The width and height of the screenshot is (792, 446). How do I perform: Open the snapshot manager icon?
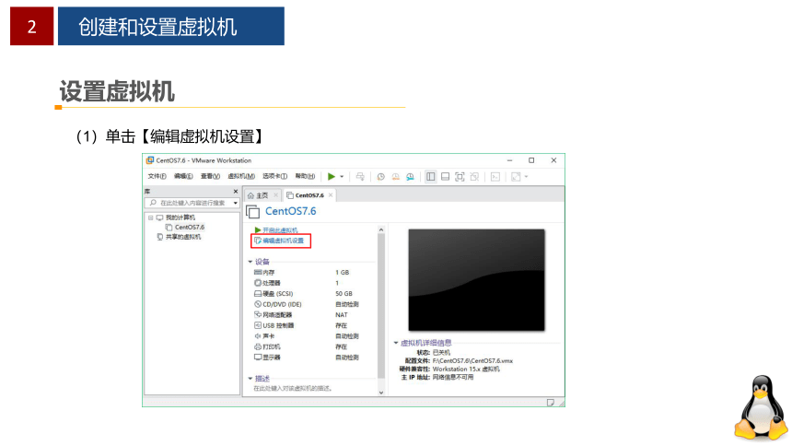pos(410,177)
